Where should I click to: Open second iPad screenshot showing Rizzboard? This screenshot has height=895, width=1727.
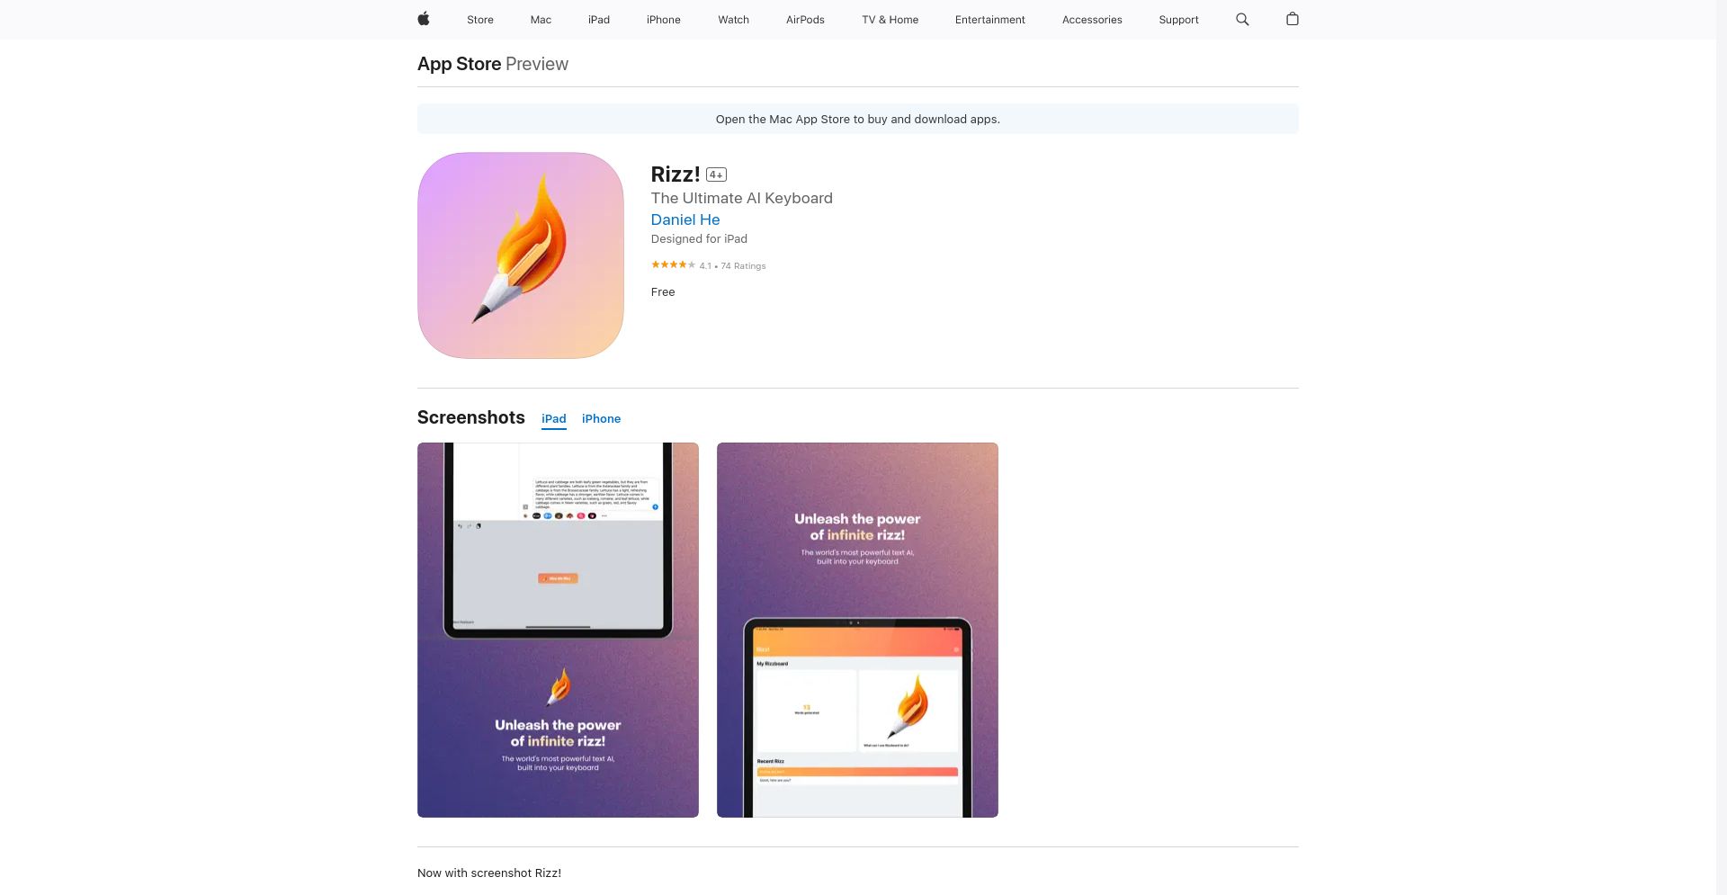click(857, 630)
